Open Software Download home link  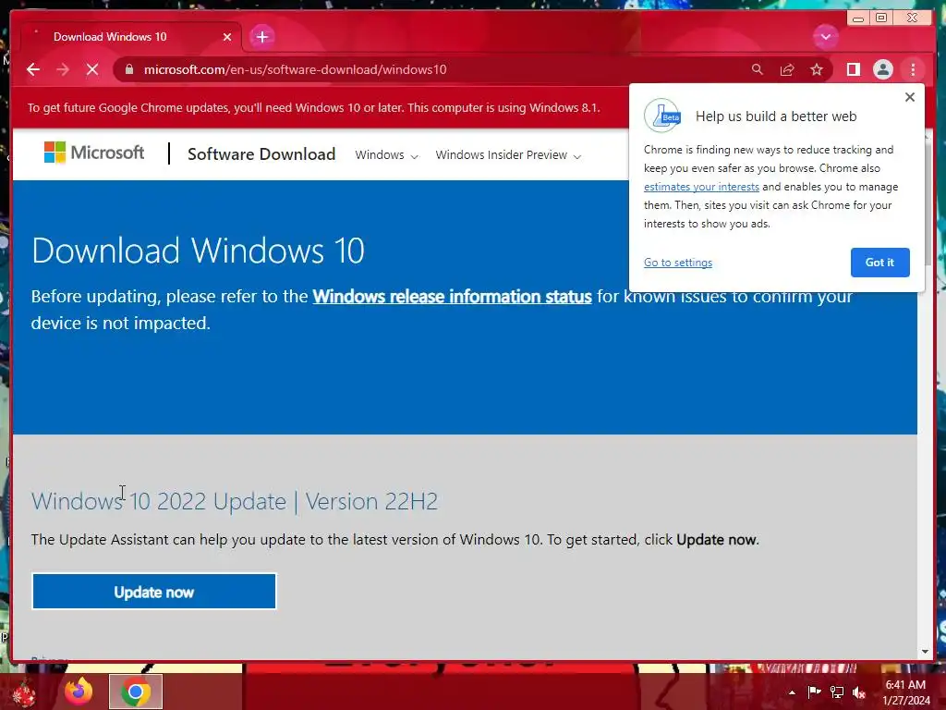pos(261,154)
